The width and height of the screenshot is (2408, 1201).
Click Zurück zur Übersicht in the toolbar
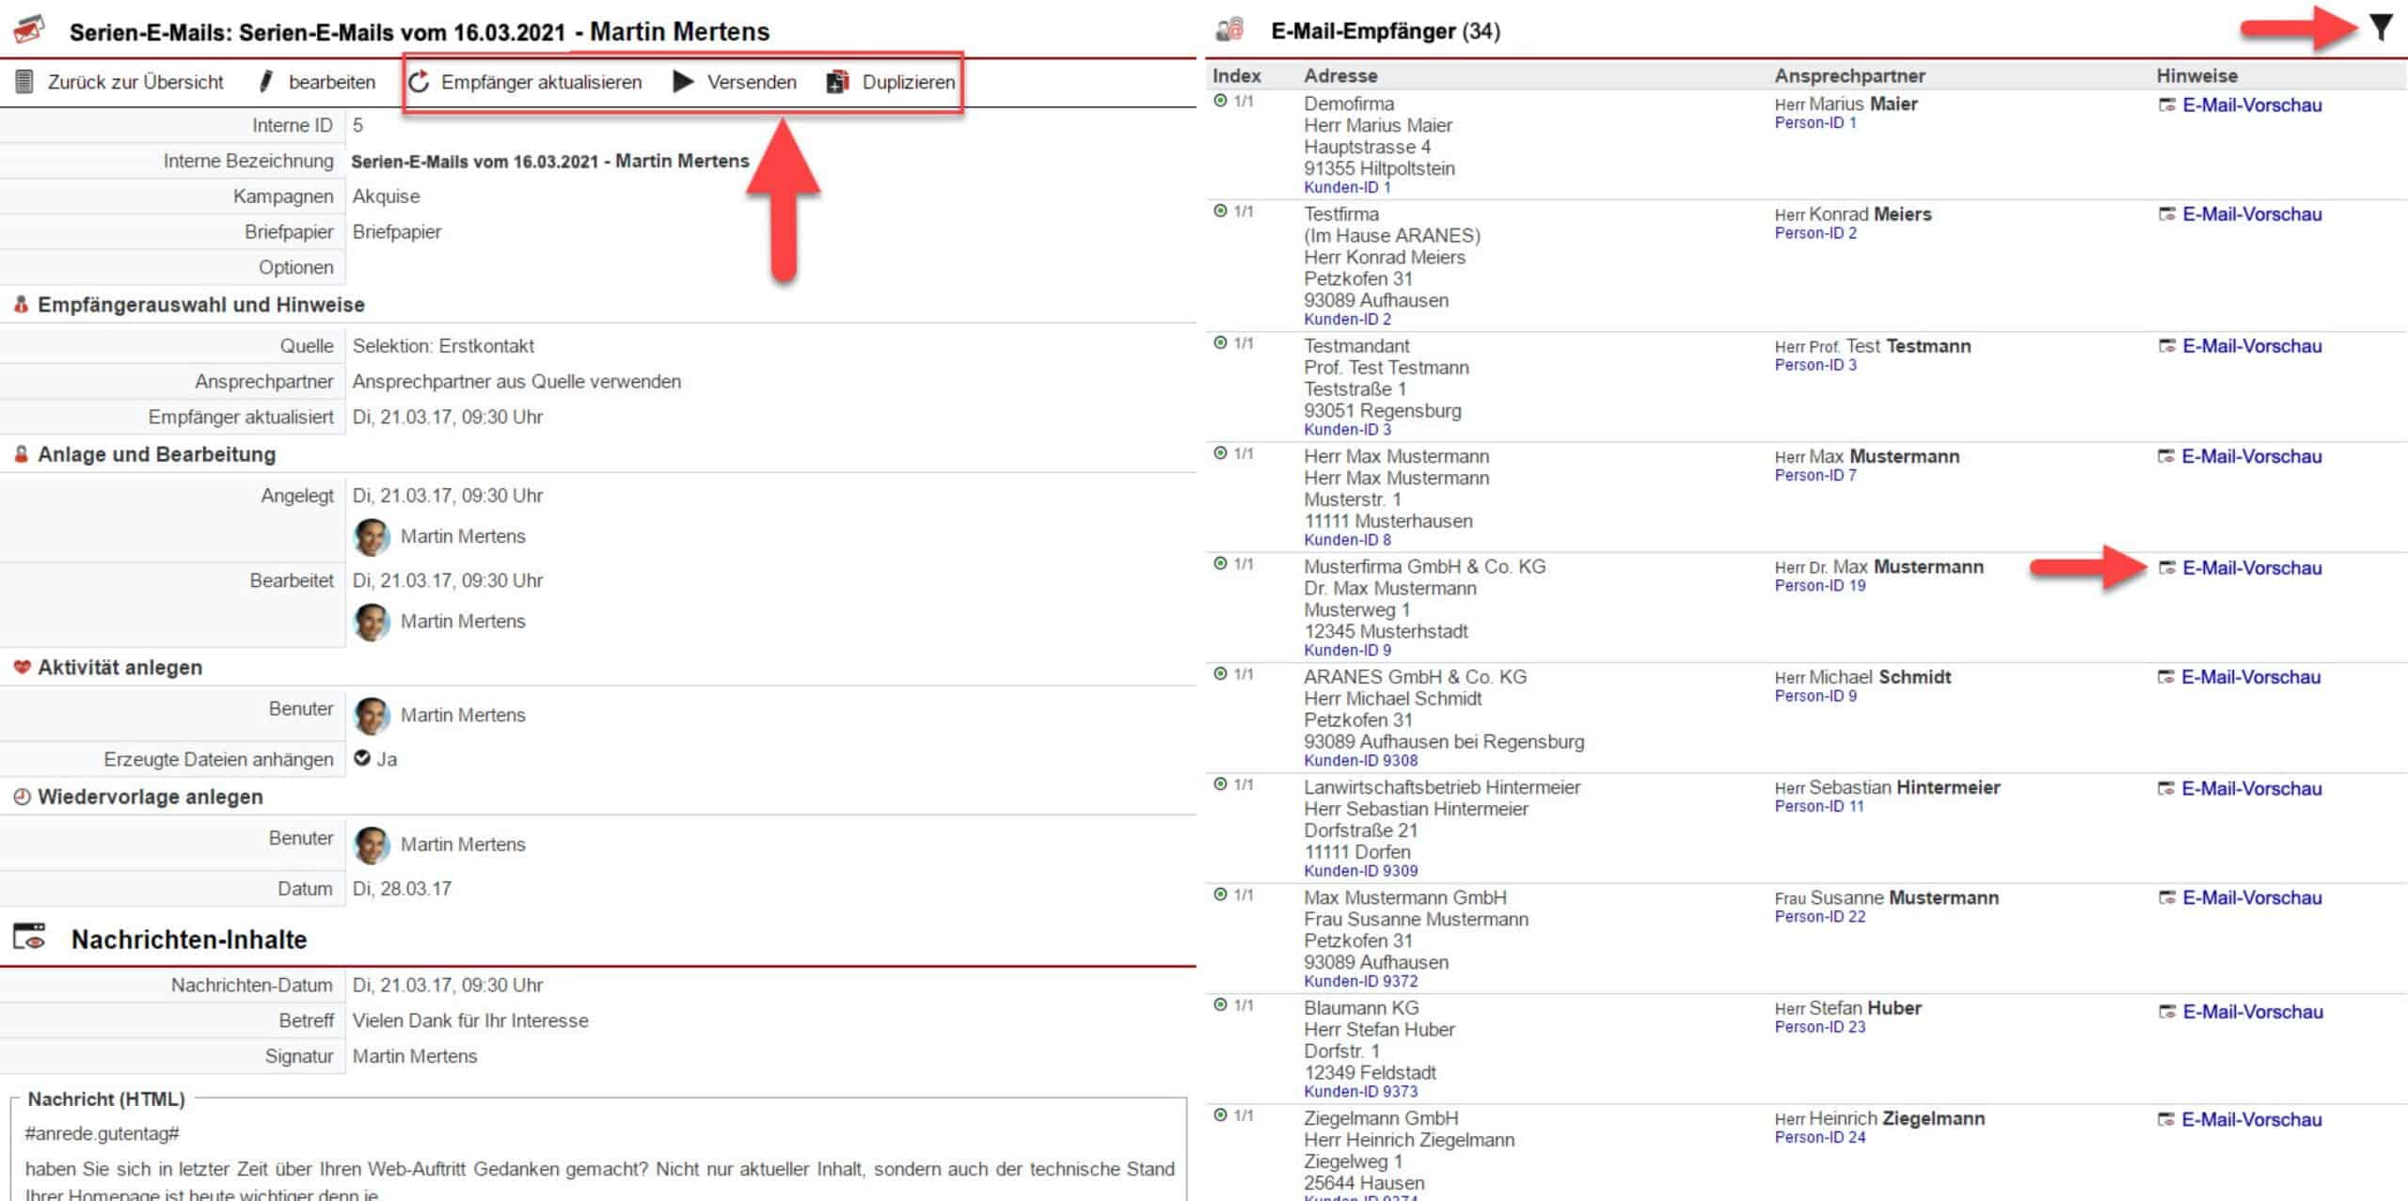coord(135,82)
